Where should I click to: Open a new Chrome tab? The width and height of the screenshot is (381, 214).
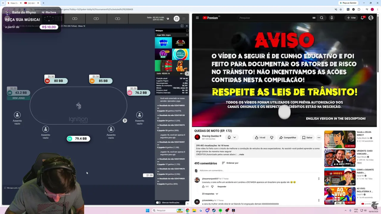(43, 3)
